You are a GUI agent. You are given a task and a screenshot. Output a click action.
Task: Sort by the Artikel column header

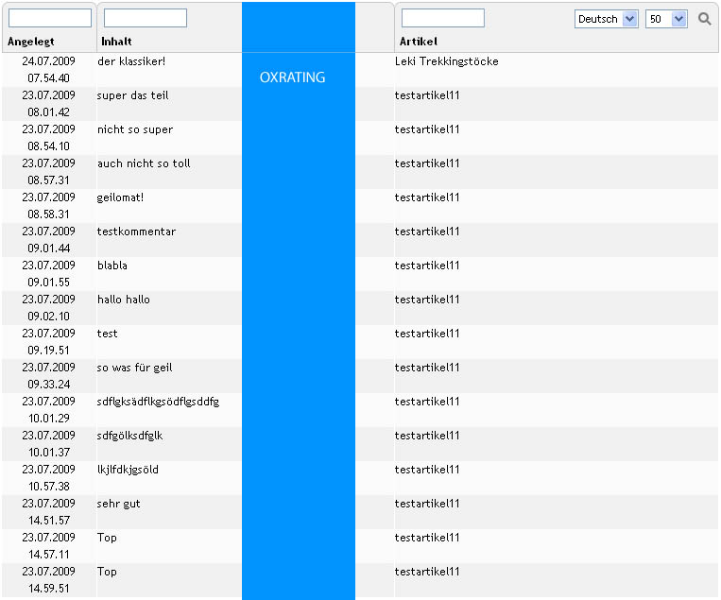tap(418, 42)
